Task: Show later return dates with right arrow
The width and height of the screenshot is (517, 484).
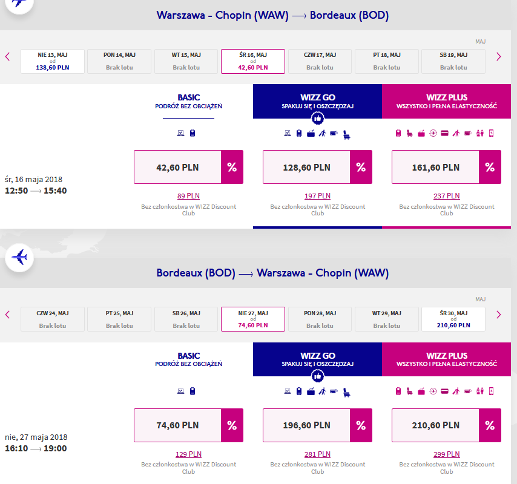Action: (499, 315)
